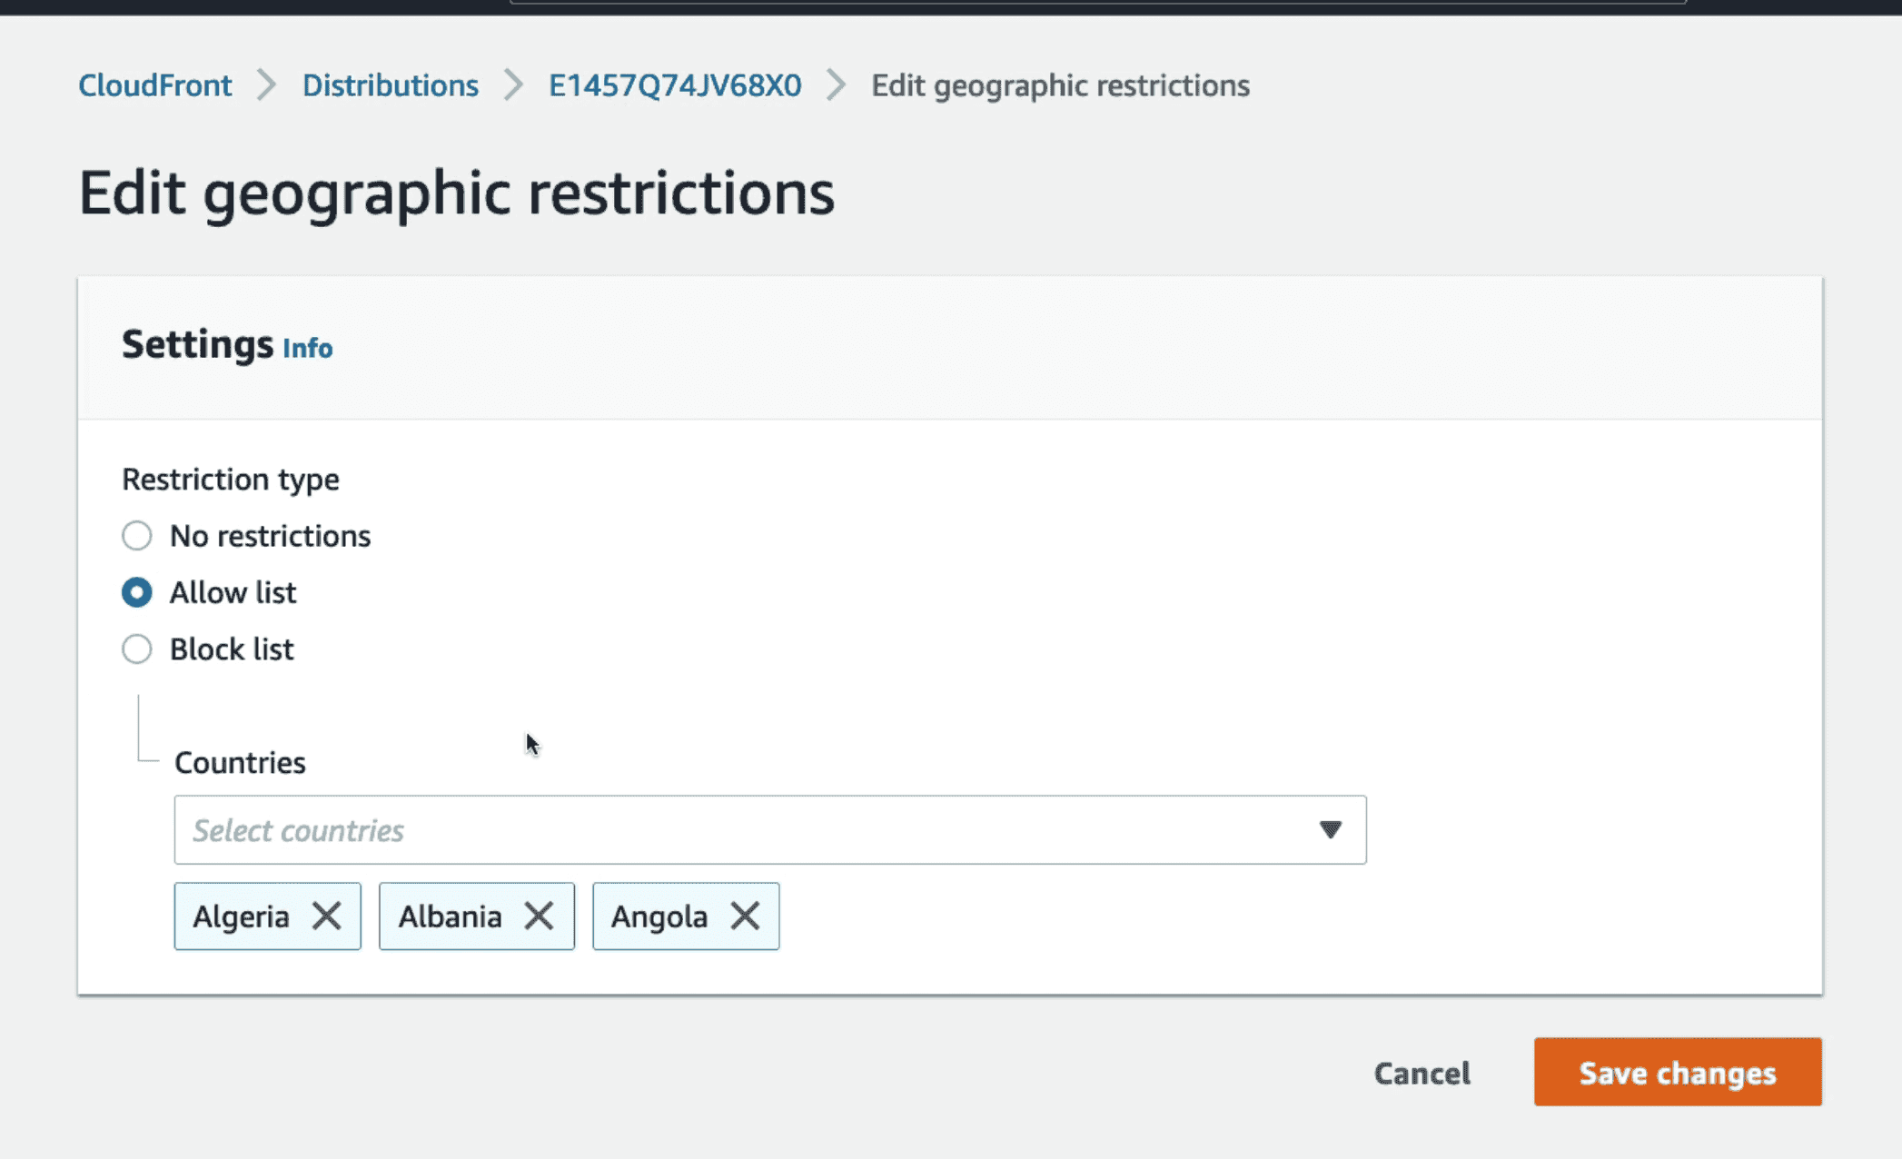Click the Edit geographic restrictions page title

coord(456,193)
